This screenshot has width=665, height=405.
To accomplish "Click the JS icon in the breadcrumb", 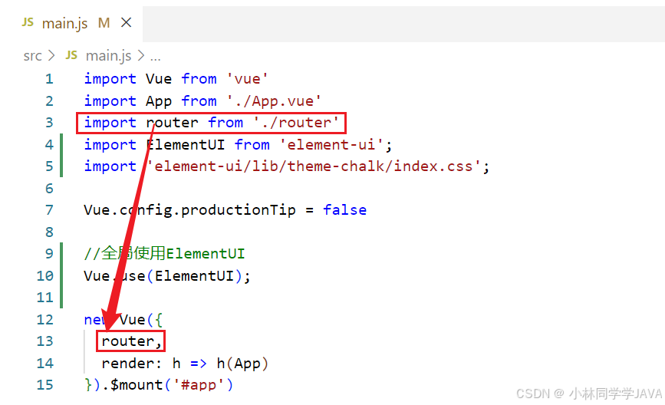I will point(71,55).
